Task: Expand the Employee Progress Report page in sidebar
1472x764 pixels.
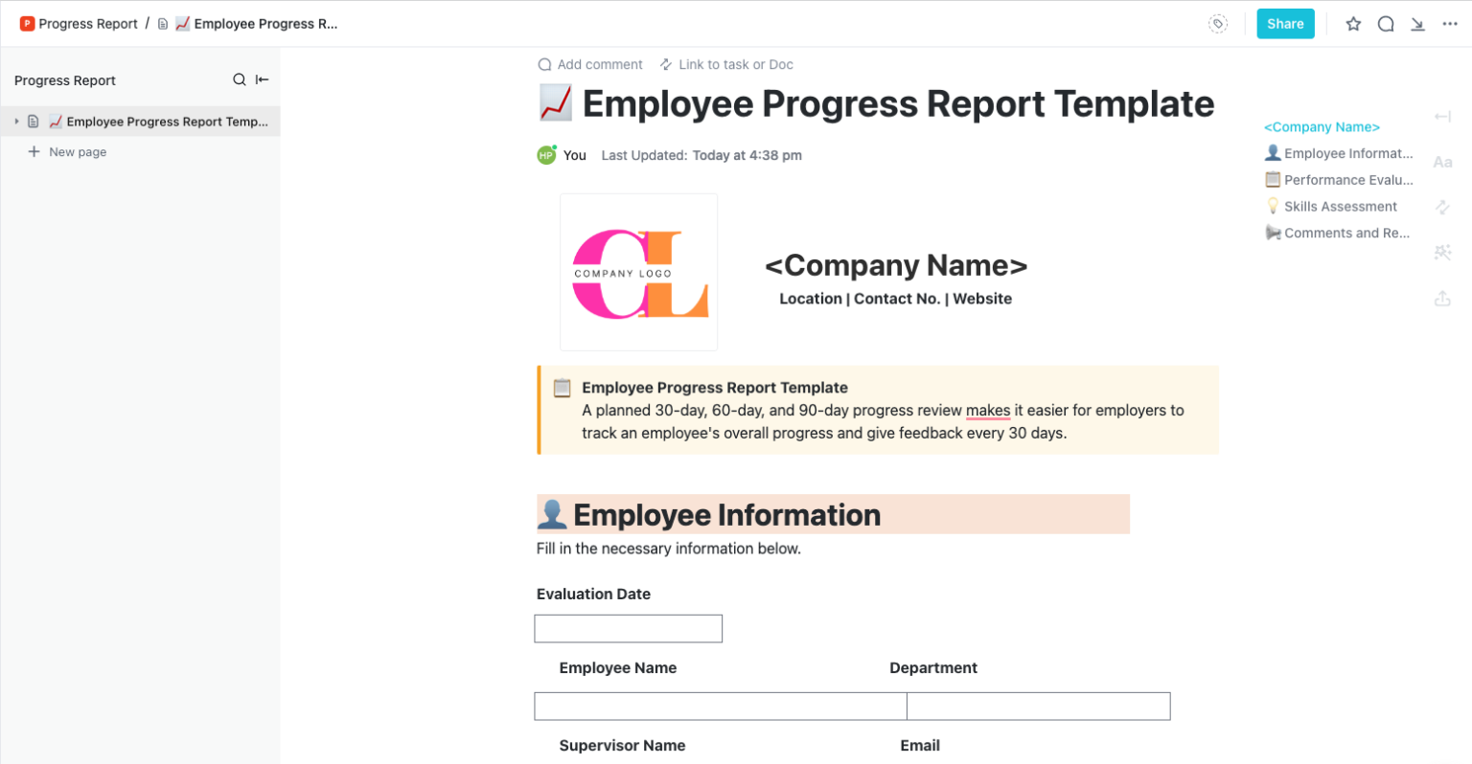Action: tap(15, 121)
